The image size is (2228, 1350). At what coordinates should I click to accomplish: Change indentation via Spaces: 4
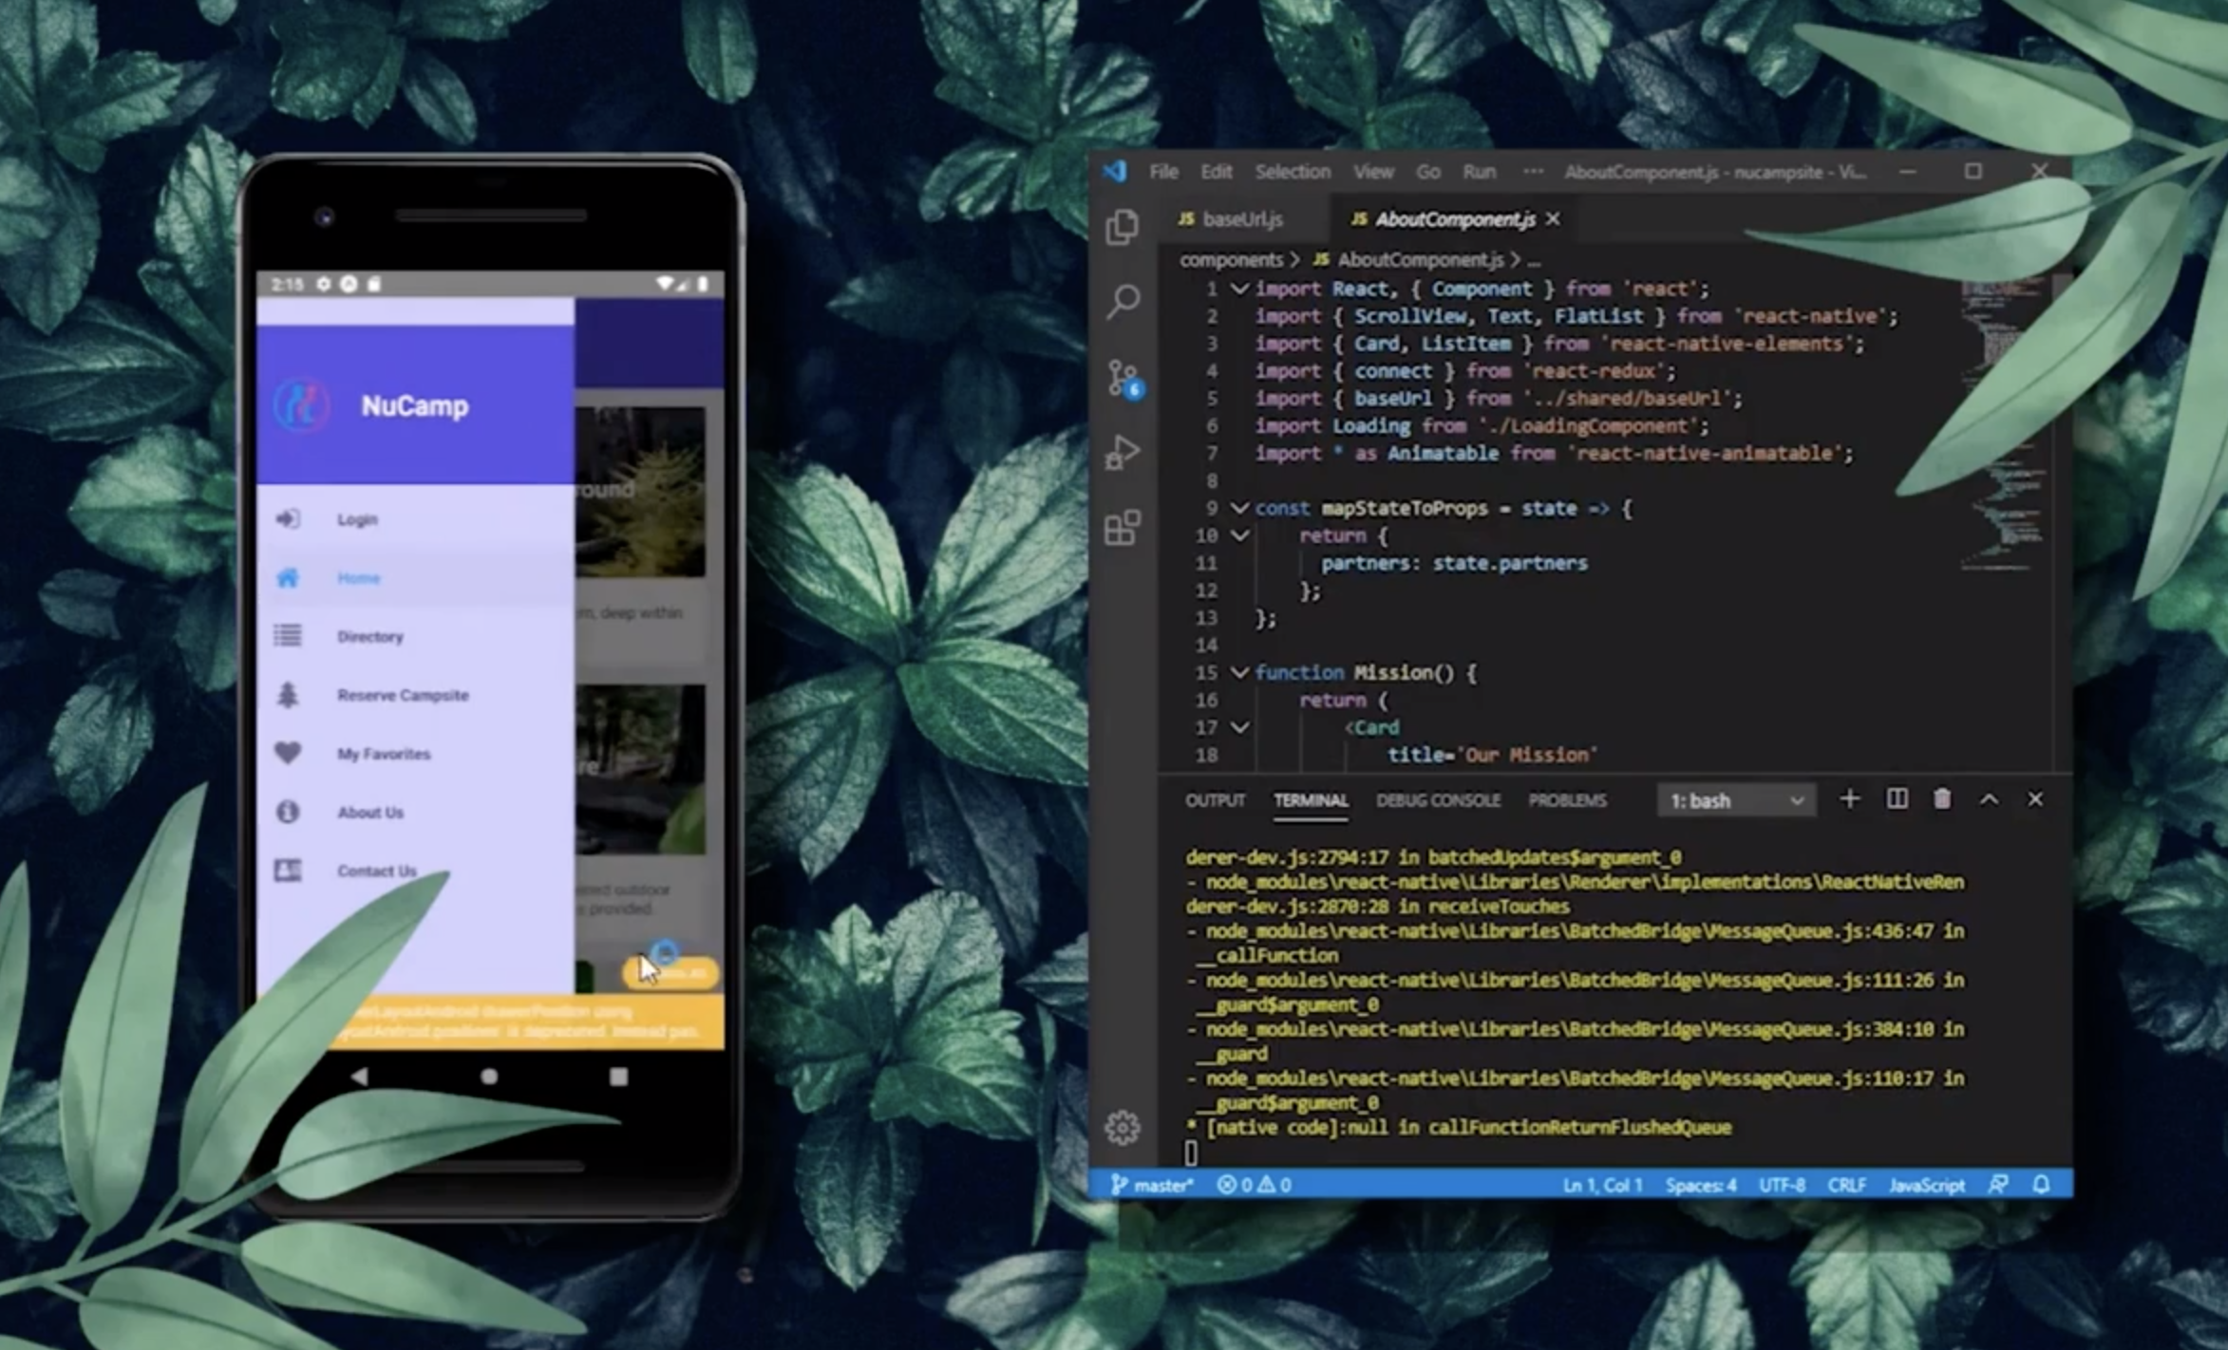pos(1701,1185)
